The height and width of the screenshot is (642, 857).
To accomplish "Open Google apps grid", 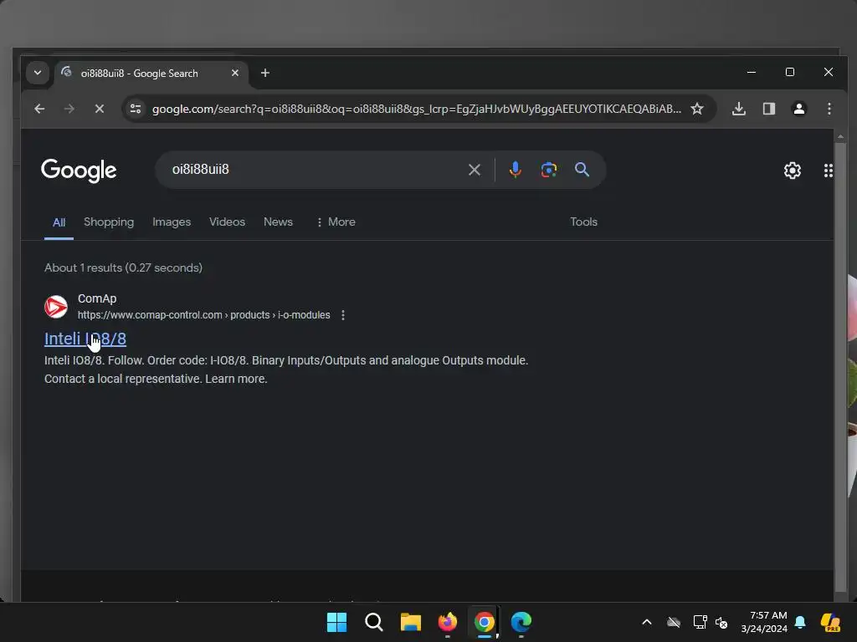I will pyautogui.click(x=828, y=171).
